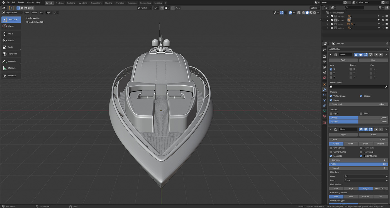The height and width of the screenshot is (208, 390).
Task: Open the Modifier properties tab
Action: point(324,90)
